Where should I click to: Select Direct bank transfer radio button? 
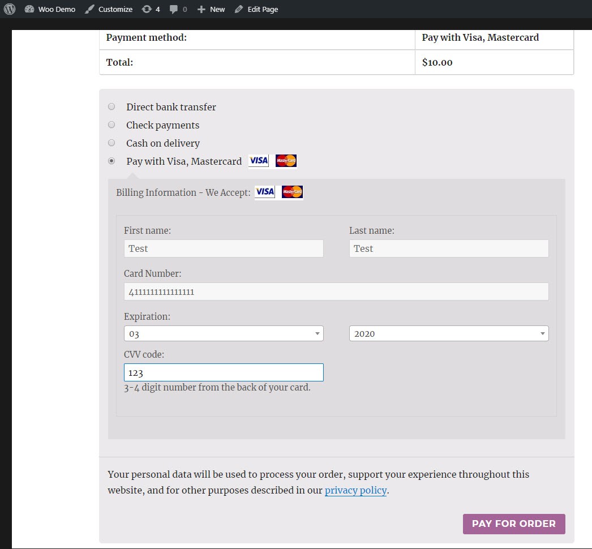pos(111,106)
